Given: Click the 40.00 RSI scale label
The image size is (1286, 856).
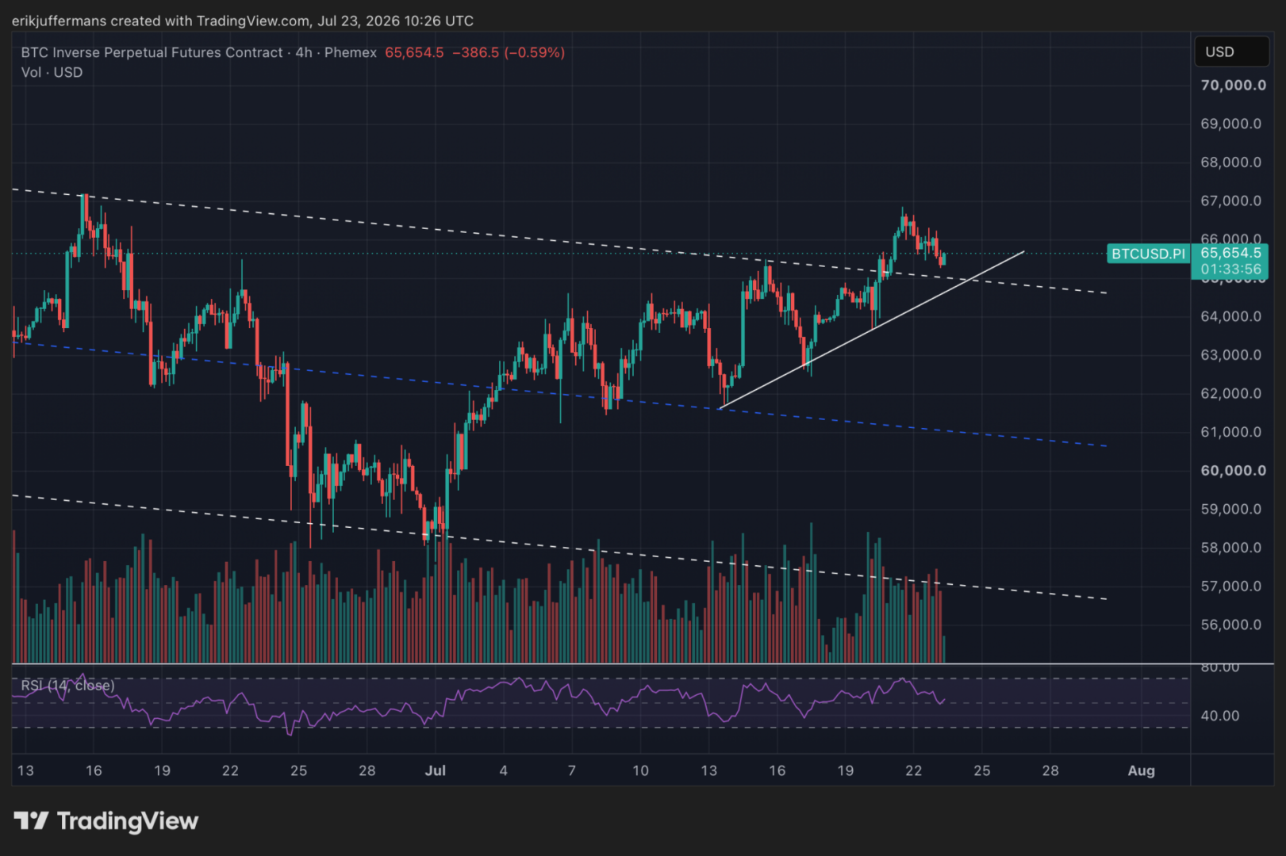Looking at the screenshot, I should [1219, 716].
